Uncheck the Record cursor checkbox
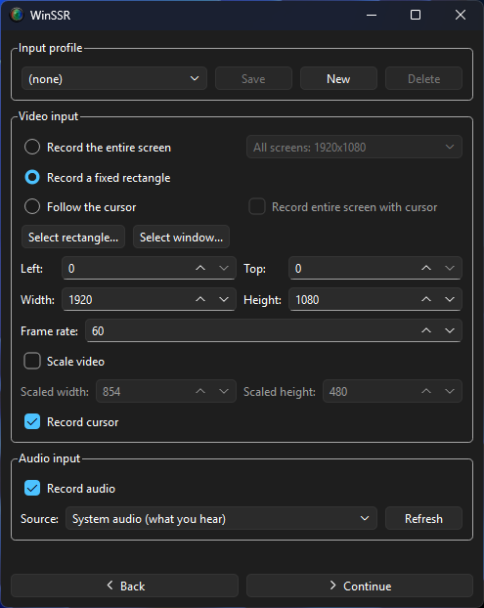The height and width of the screenshot is (608, 484). pyautogui.click(x=32, y=422)
